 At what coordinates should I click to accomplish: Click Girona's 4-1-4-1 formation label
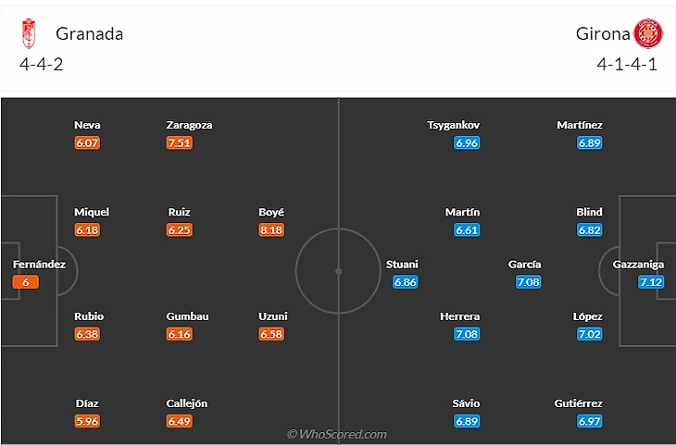[627, 65]
